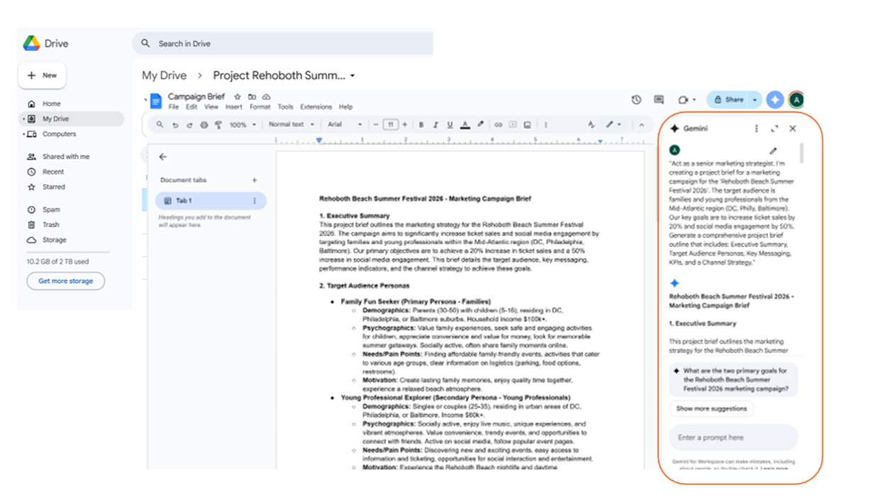The height and width of the screenshot is (498, 886).
Task: Open the File menu
Action: pos(173,107)
